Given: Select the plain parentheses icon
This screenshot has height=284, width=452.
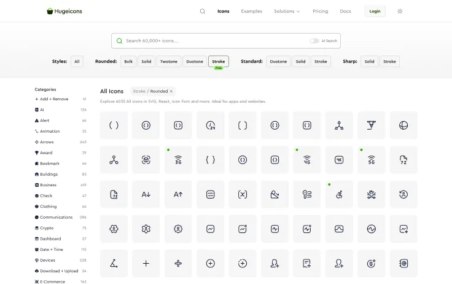Looking at the screenshot, I should click(x=114, y=125).
